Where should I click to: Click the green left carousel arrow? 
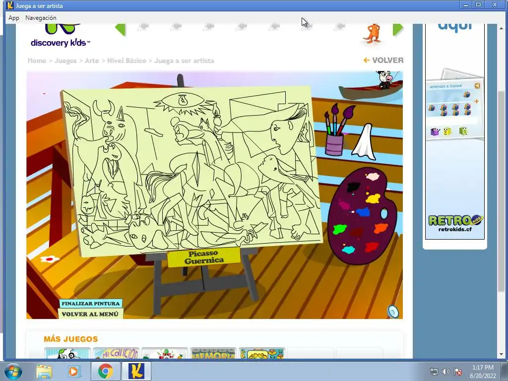coord(121,29)
